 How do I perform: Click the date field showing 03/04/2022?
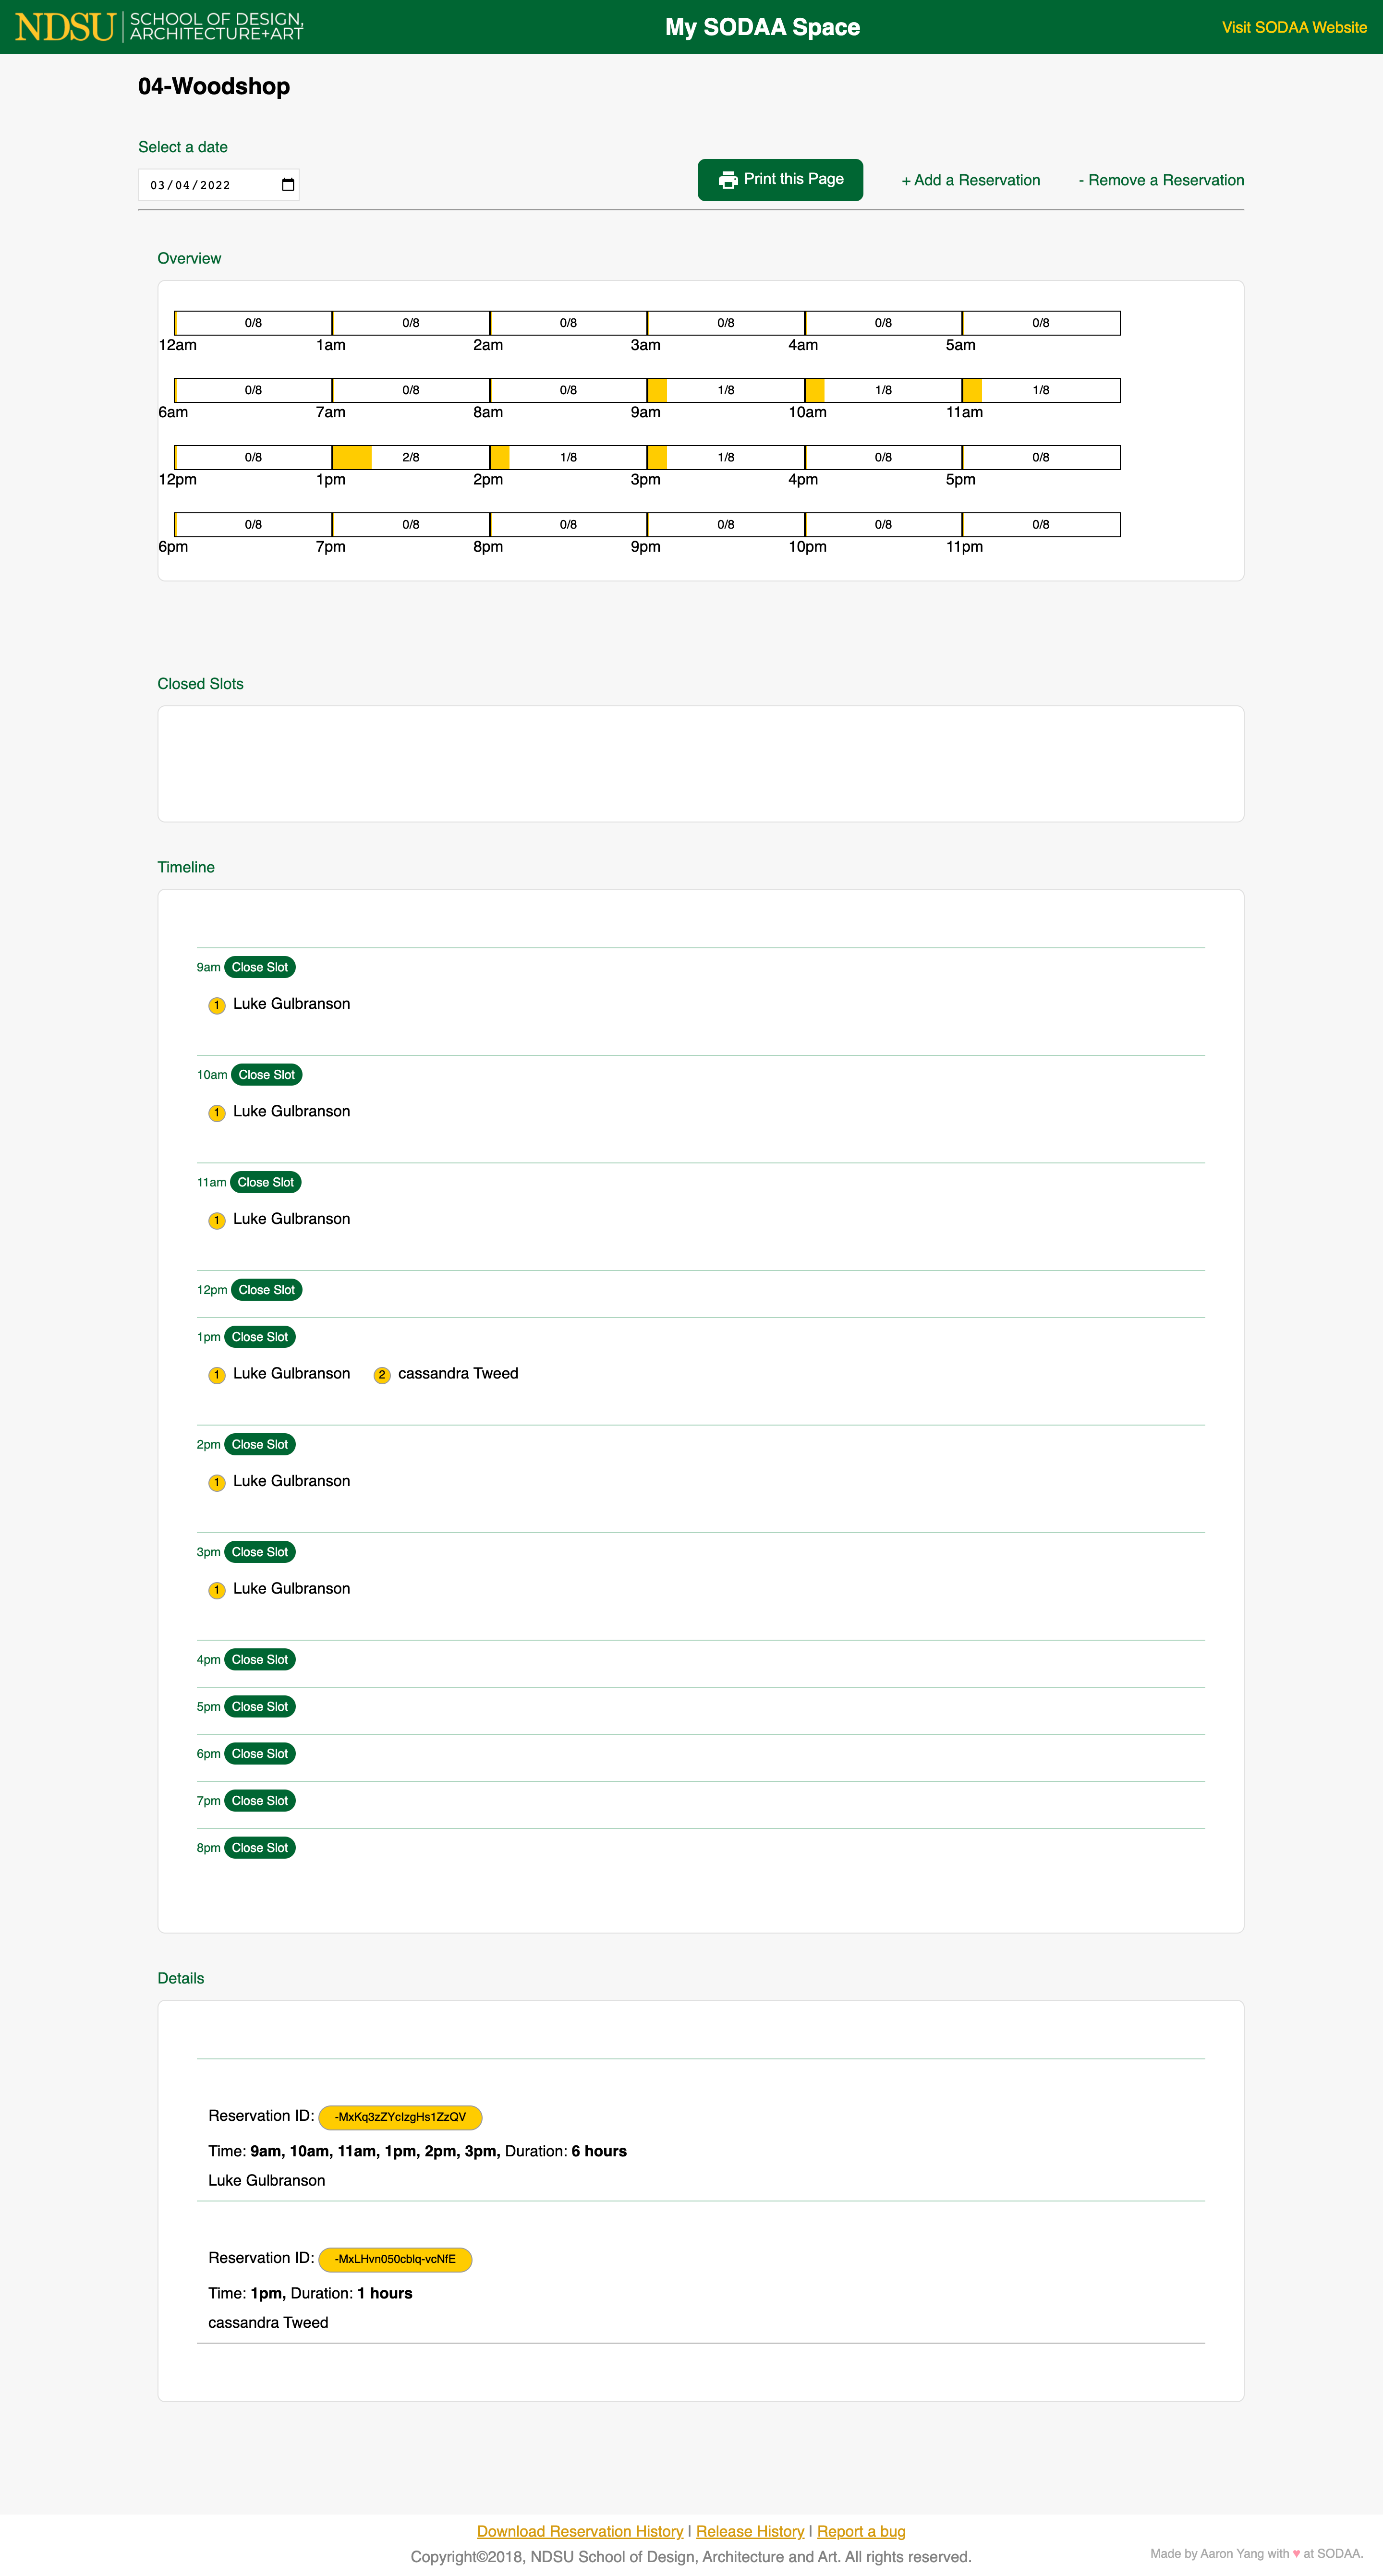[218, 185]
